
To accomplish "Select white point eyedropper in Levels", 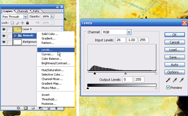I will tap(182, 80).
